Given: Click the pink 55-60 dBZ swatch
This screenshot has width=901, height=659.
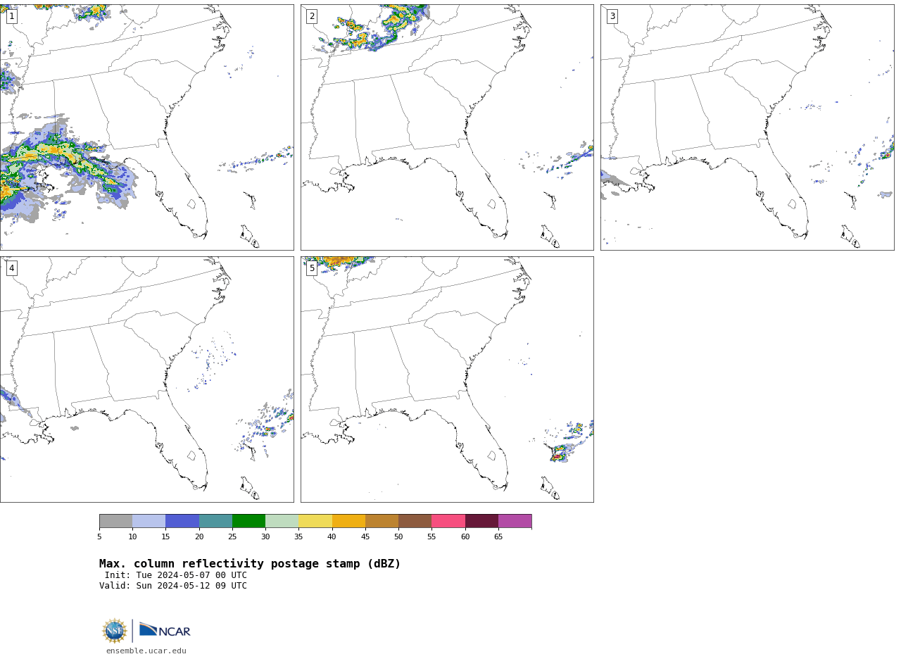Looking at the screenshot, I should click(x=448, y=521).
